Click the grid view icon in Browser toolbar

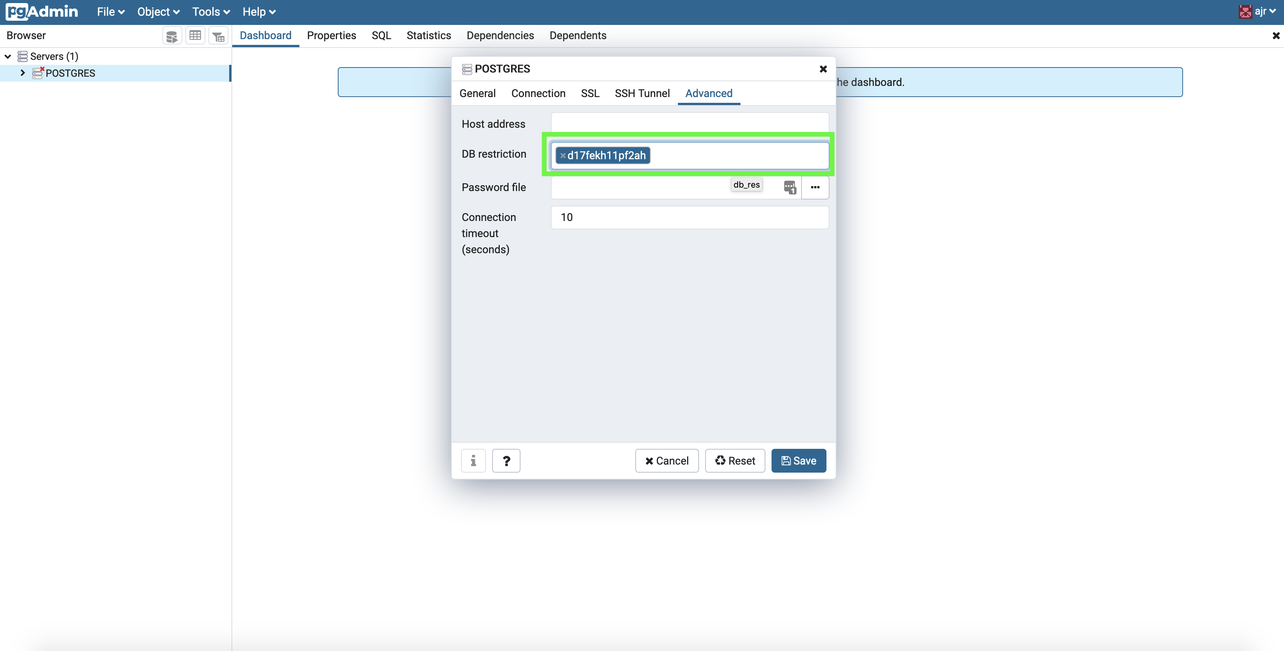coord(195,35)
